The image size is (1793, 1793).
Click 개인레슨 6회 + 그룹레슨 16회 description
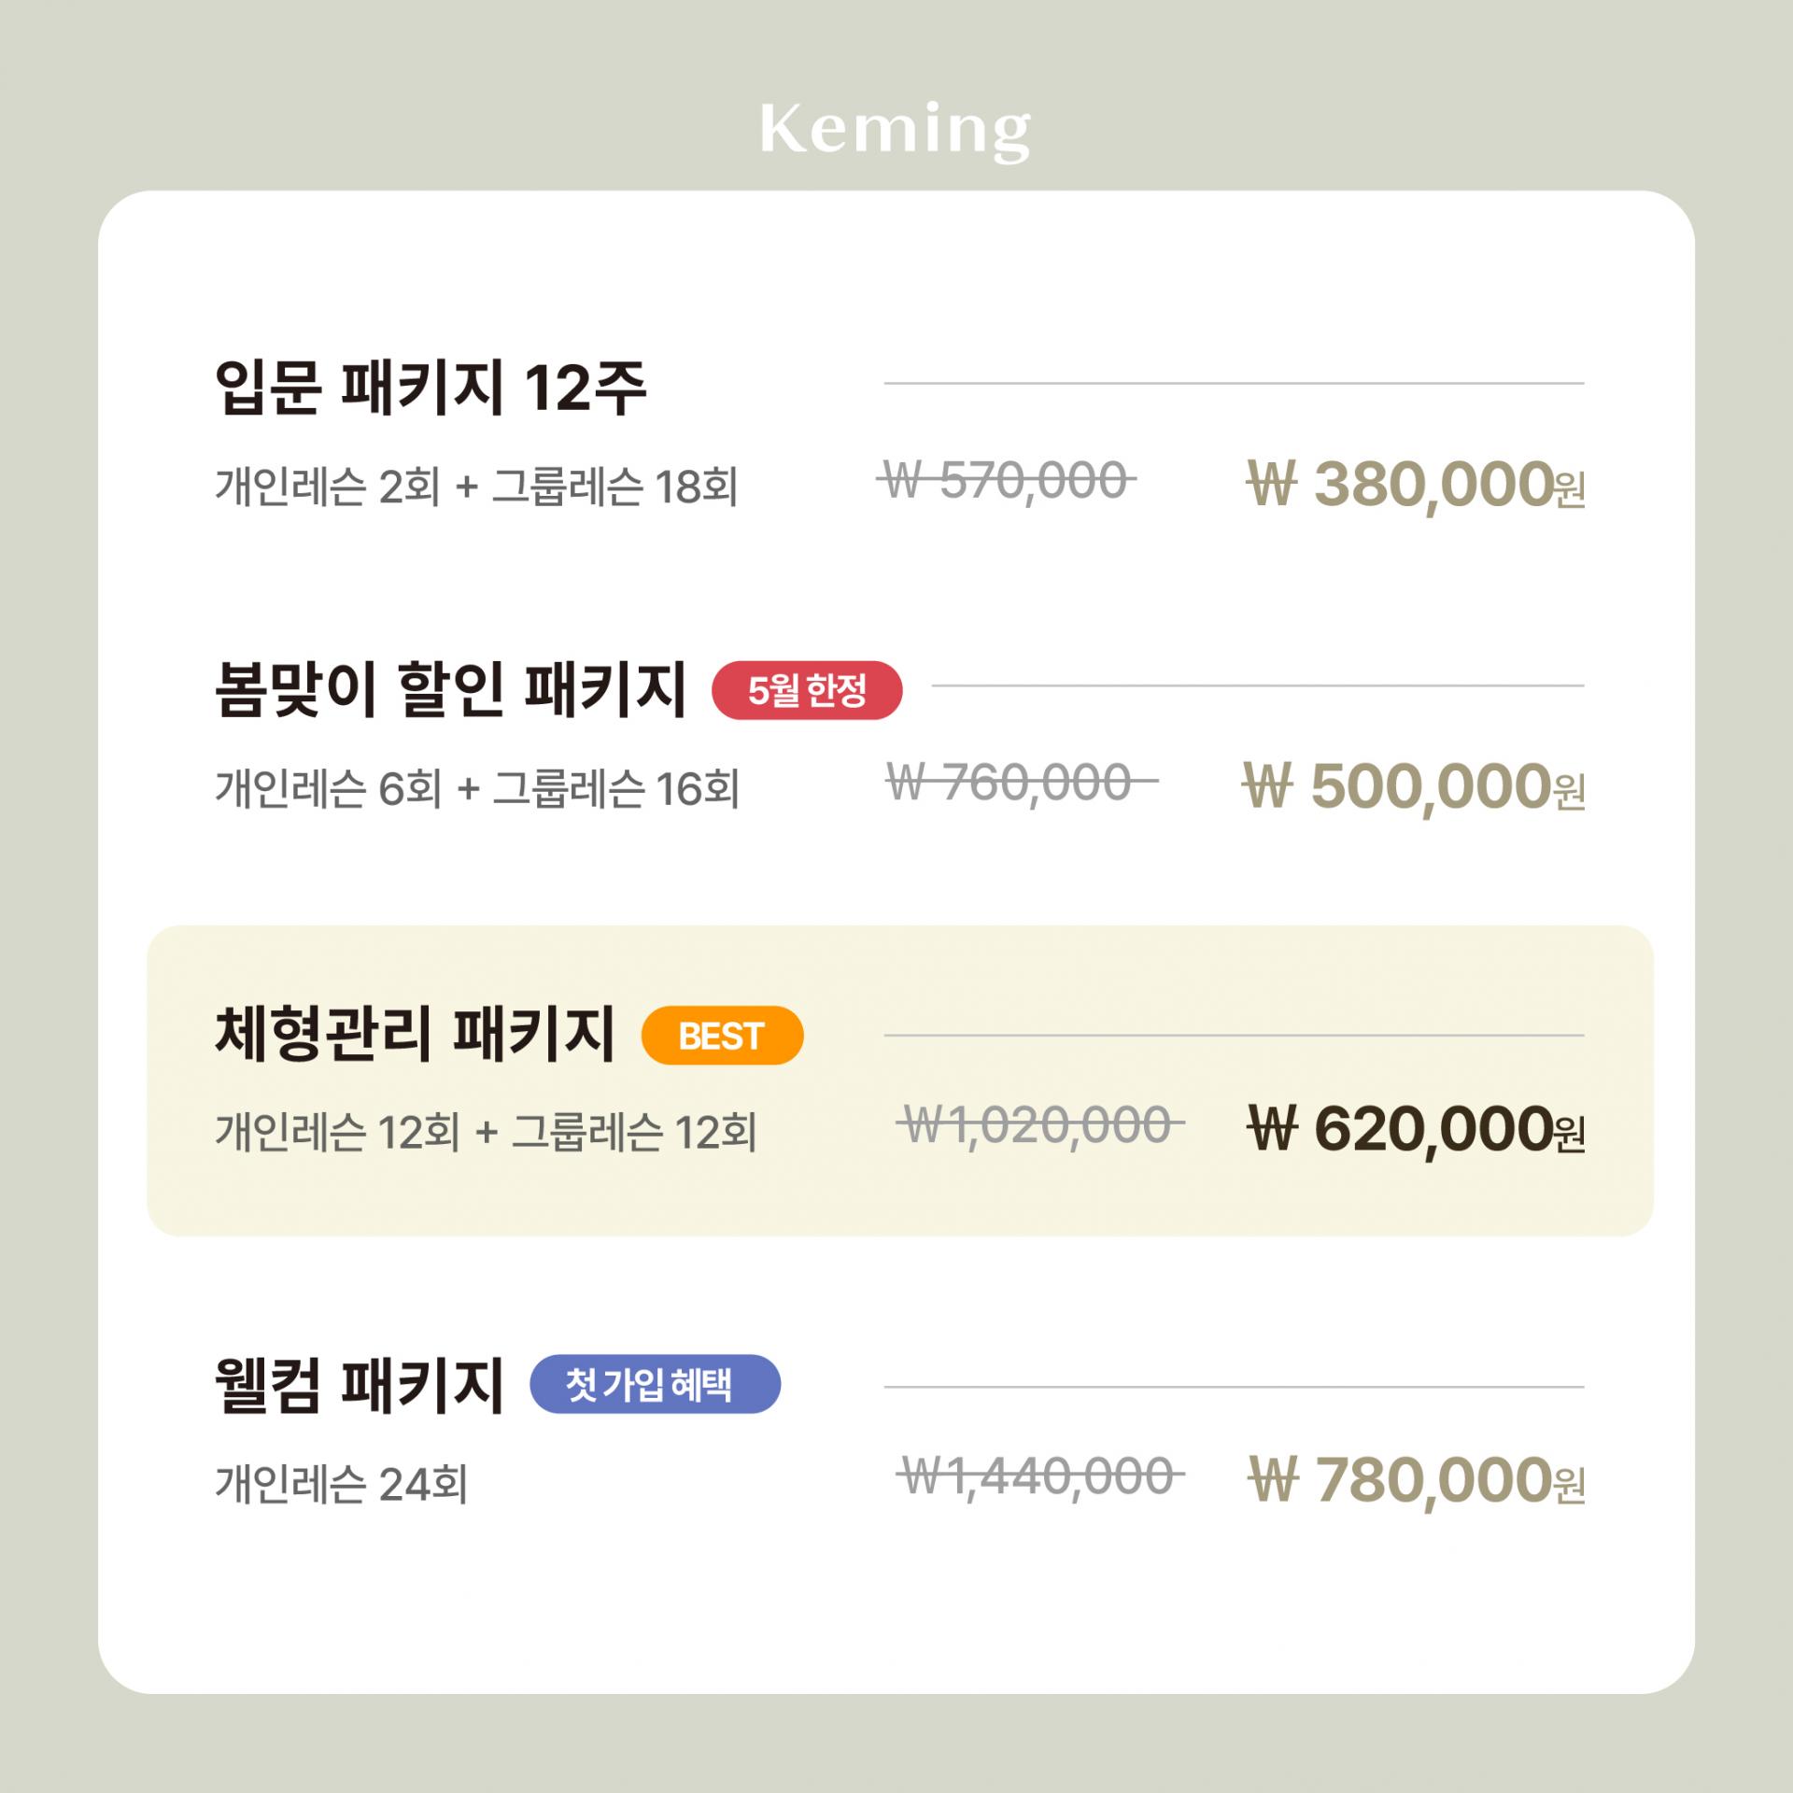477,788
